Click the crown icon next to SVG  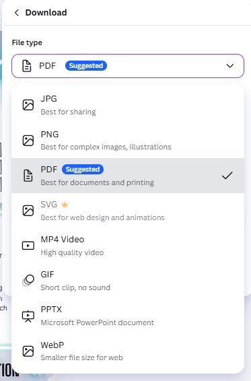65,205
